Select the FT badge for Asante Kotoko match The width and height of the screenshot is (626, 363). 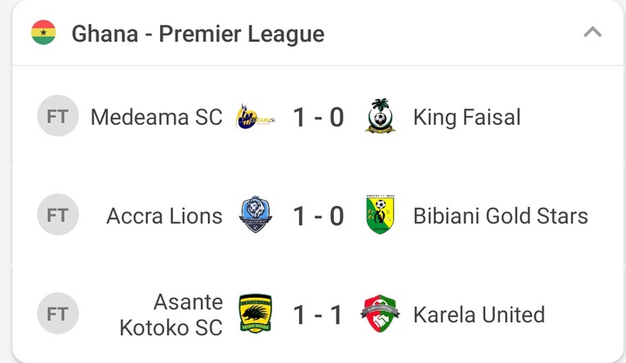[x=57, y=314]
